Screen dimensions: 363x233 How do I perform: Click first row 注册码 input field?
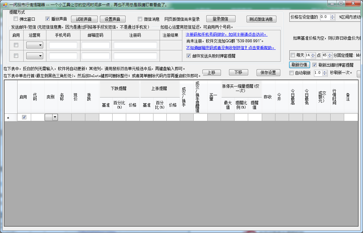click(x=135, y=45)
